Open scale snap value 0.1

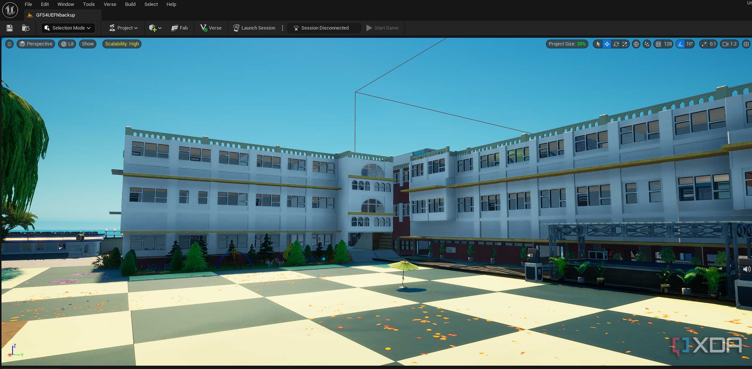click(713, 44)
